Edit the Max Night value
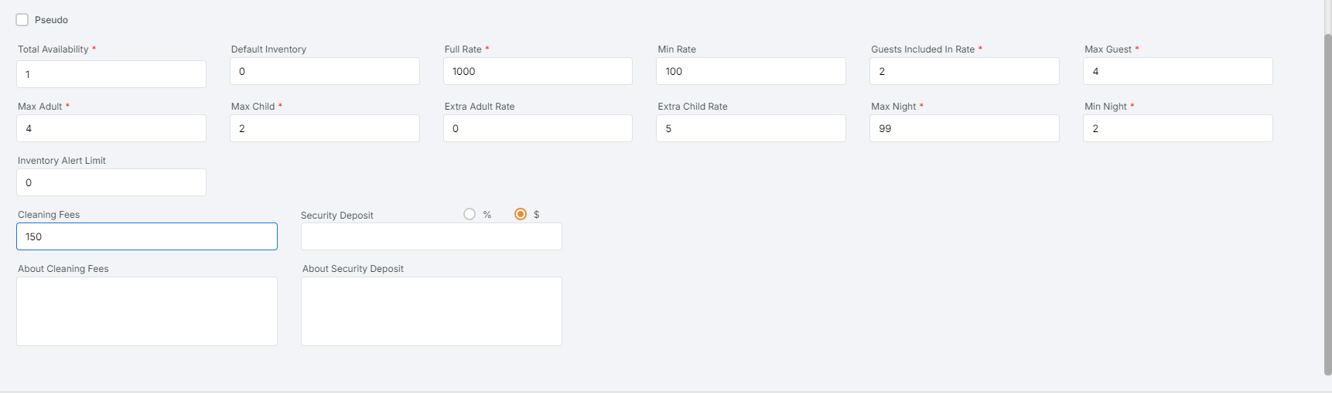The height and width of the screenshot is (394, 1332). pos(964,128)
